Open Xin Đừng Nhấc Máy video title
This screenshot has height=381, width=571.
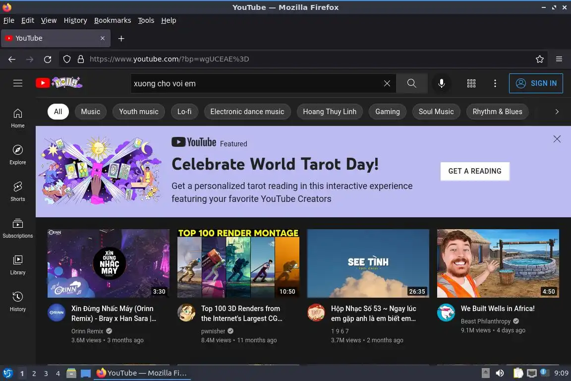114,314
